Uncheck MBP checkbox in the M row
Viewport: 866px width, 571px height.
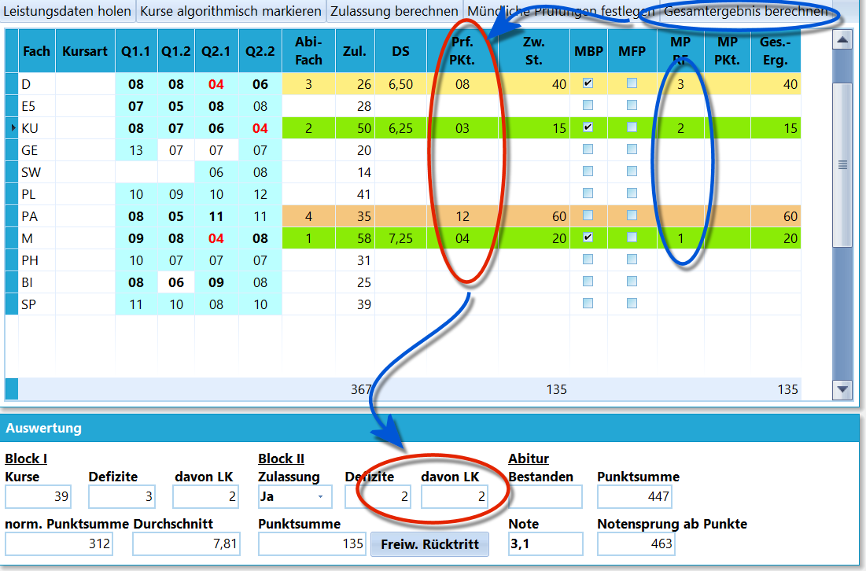tap(588, 238)
